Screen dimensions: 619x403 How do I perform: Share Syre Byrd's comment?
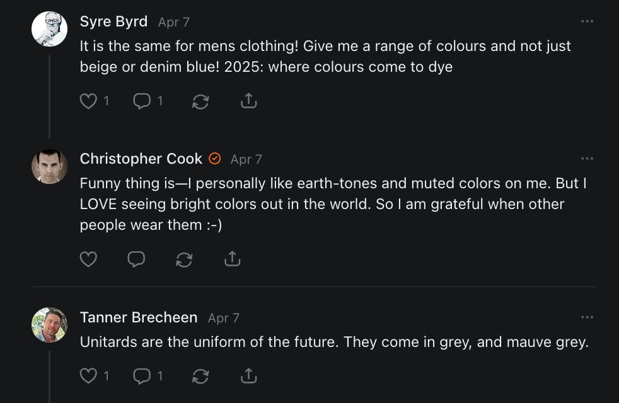(249, 101)
